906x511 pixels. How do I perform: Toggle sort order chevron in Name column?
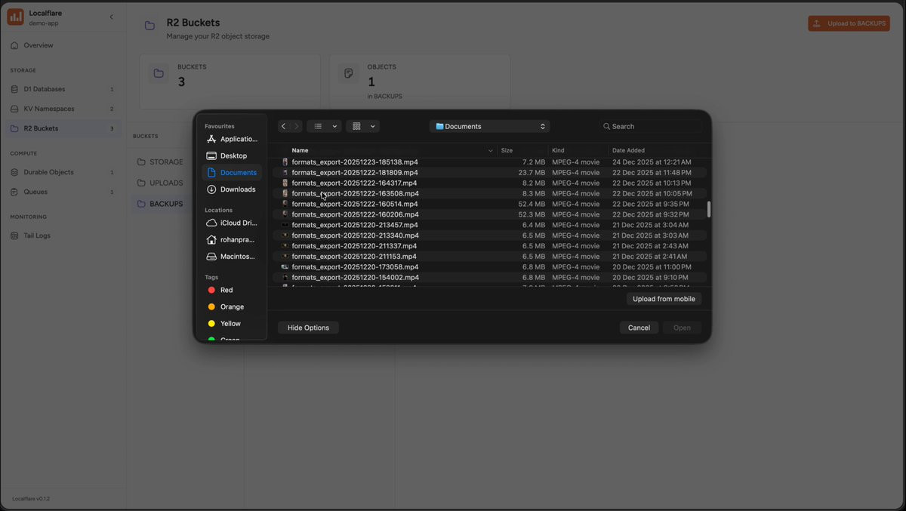coord(490,150)
